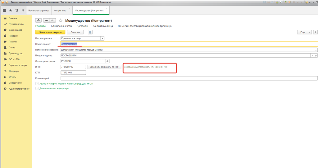
Task: Open the Банковские счета link
Action: point(61,26)
